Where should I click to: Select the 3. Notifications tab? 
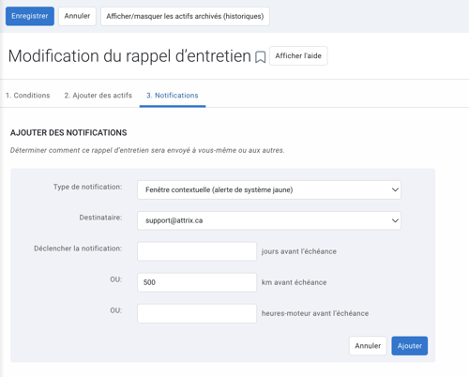click(x=173, y=96)
